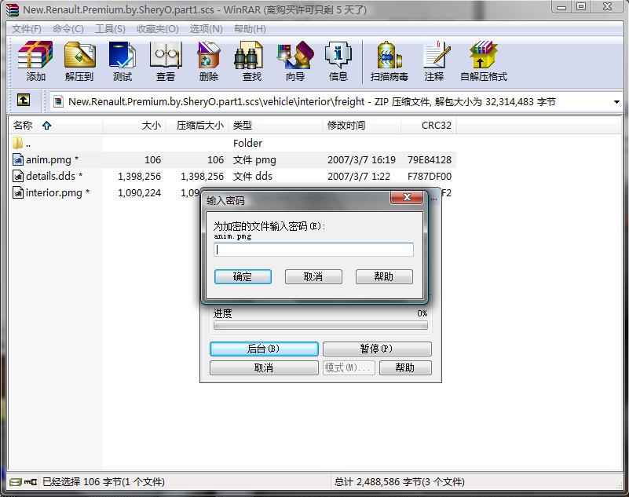Click the anim.pmg file icon

click(x=18, y=159)
